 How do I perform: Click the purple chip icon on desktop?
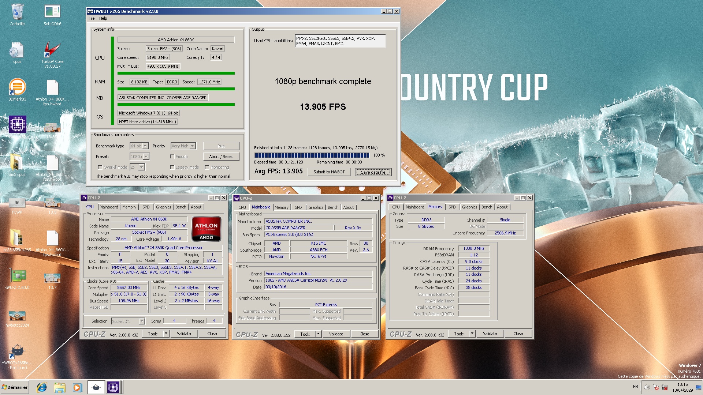click(17, 124)
